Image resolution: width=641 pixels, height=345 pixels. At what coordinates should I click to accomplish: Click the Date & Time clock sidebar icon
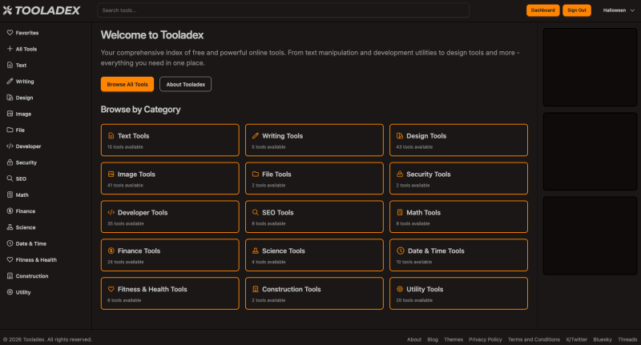(10, 243)
